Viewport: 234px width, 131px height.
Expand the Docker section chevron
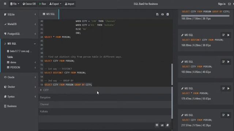35,87
